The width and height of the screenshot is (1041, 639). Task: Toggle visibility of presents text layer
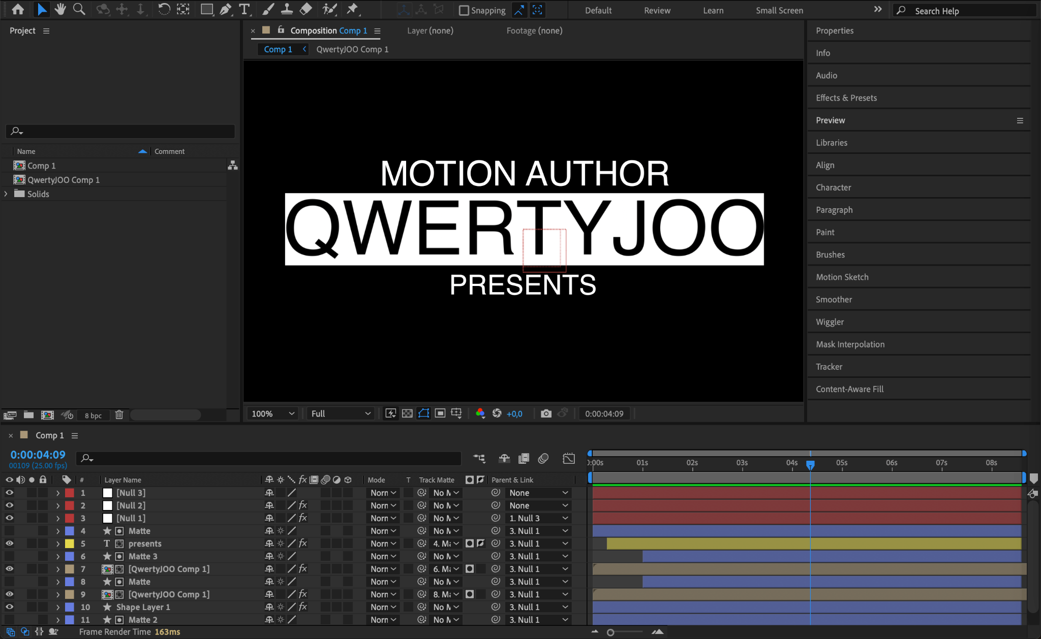click(9, 544)
